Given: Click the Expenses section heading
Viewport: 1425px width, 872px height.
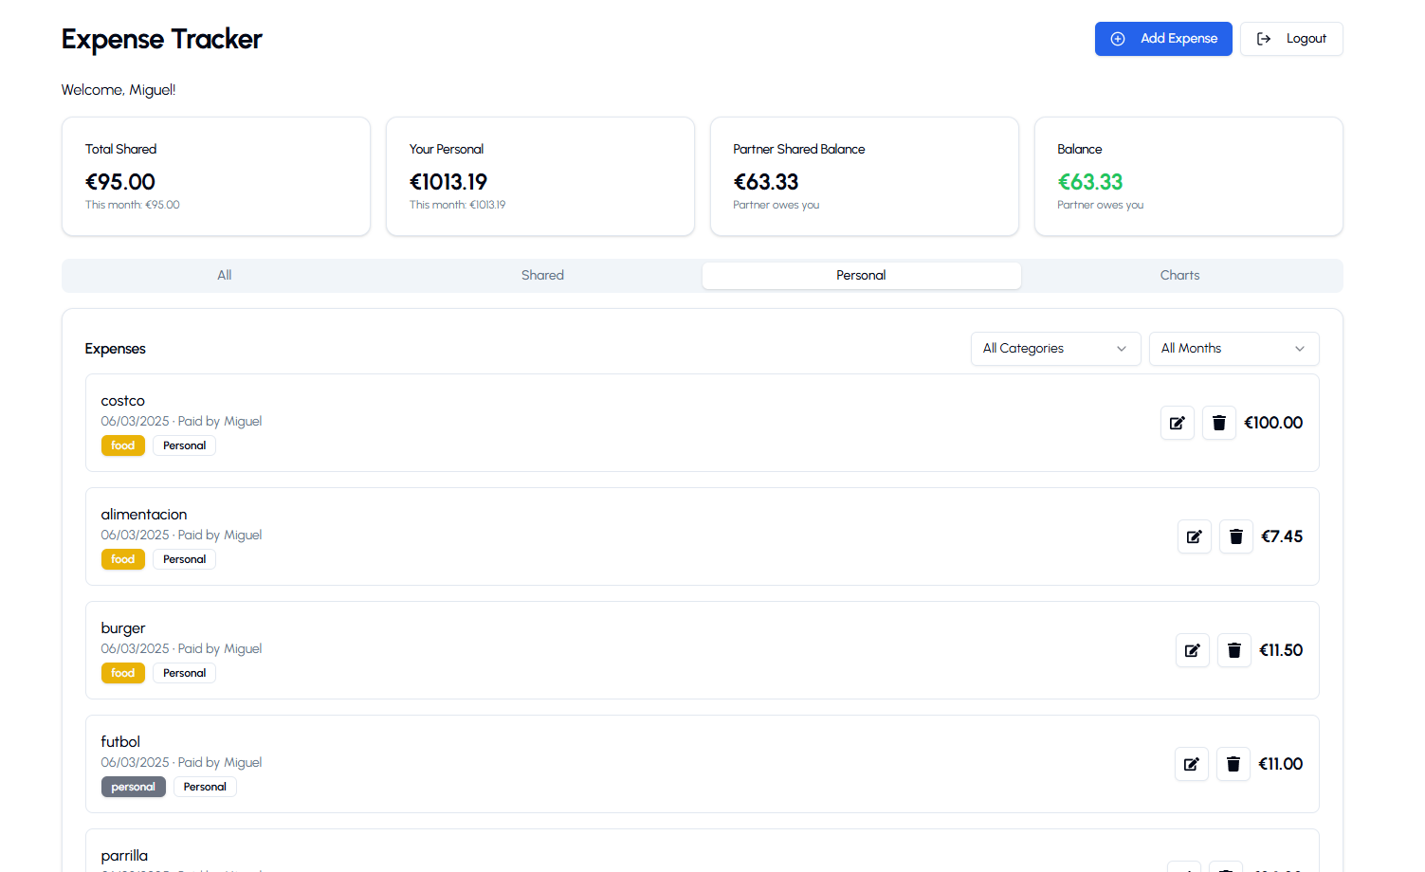Looking at the screenshot, I should (116, 349).
